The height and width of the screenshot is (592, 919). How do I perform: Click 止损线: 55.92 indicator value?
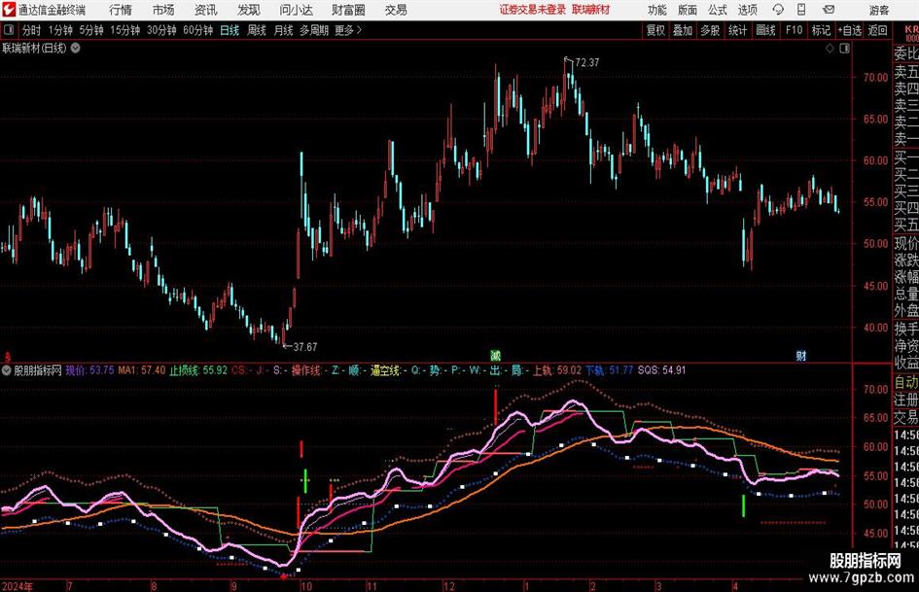pyautogui.click(x=198, y=370)
